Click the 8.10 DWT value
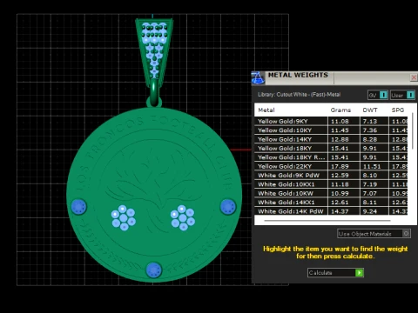This screenshot has width=418, height=313. pyautogui.click(x=370, y=176)
